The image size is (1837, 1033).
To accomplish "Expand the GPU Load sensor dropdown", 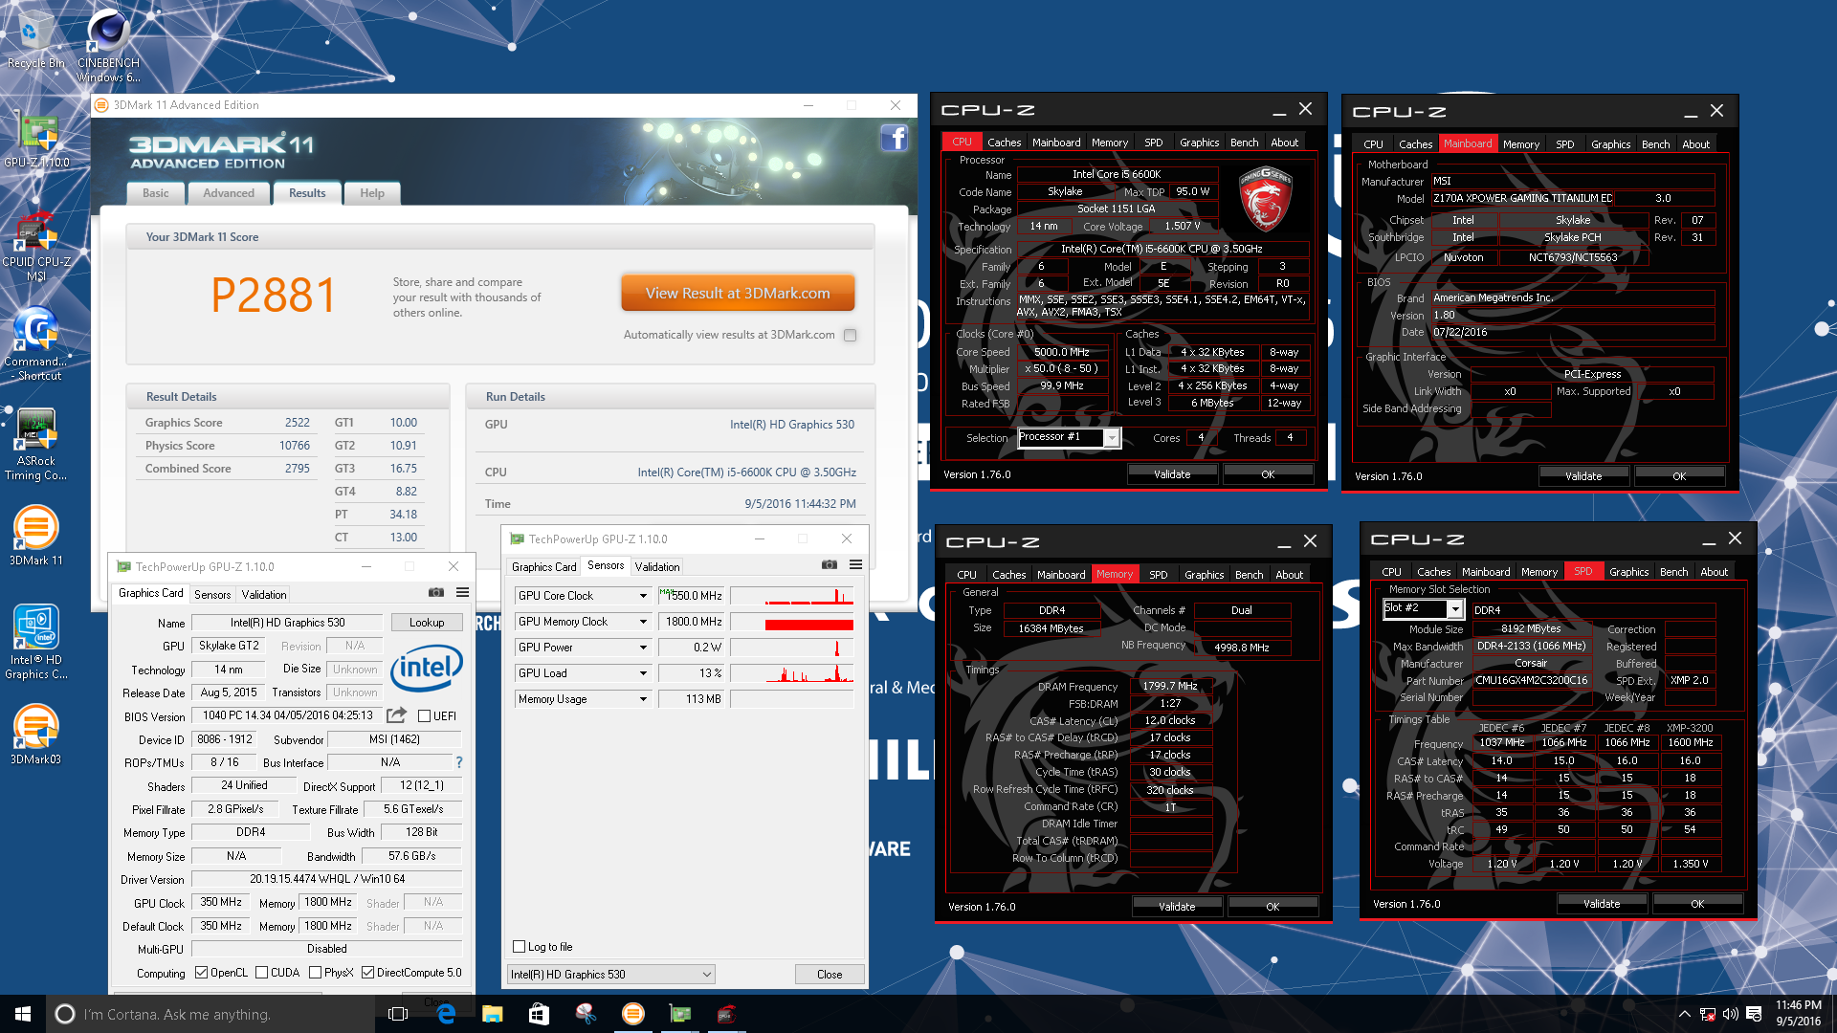I will (x=643, y=673).
